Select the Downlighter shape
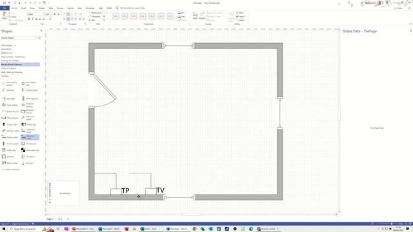Image resolution: width=413 pixels, height=232 pixels. click(x=10, y=105)
